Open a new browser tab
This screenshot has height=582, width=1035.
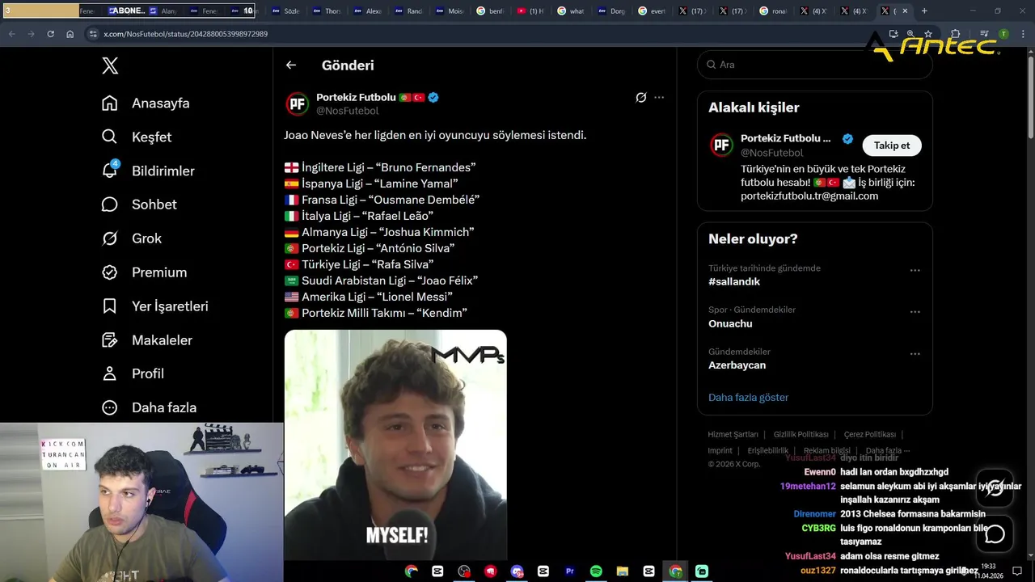(x=924, y=11)
